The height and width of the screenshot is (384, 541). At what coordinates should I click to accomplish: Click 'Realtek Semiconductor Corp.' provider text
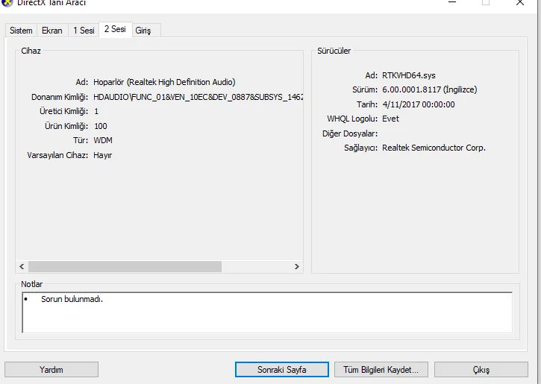tap(434, 148)
